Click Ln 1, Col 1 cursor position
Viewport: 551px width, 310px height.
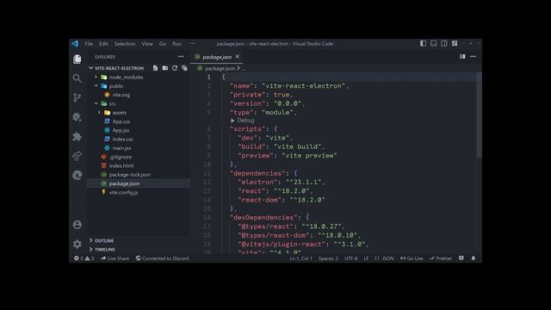click(x=300, y=258)
